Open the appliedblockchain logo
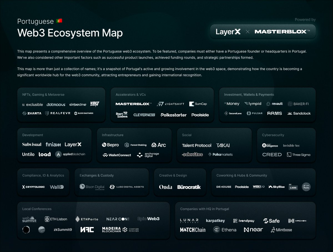Screen dimensions: 333x252 coord(70,154)
